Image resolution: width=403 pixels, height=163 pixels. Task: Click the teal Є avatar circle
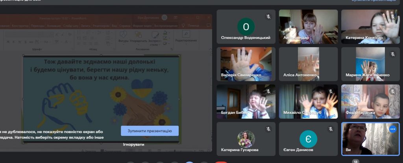pyautogui.click(x=309, y=139)
